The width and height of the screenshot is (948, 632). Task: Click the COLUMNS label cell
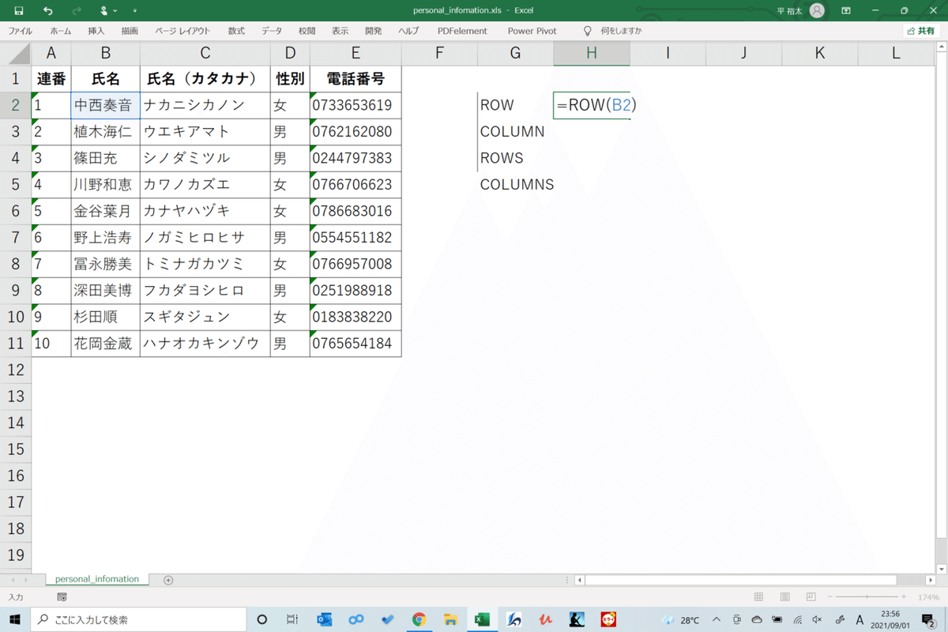[x=517, y=185]
